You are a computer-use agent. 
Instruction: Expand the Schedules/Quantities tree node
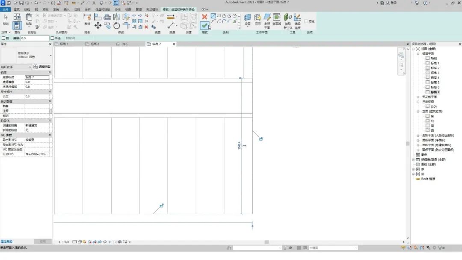tap(413, 160)
